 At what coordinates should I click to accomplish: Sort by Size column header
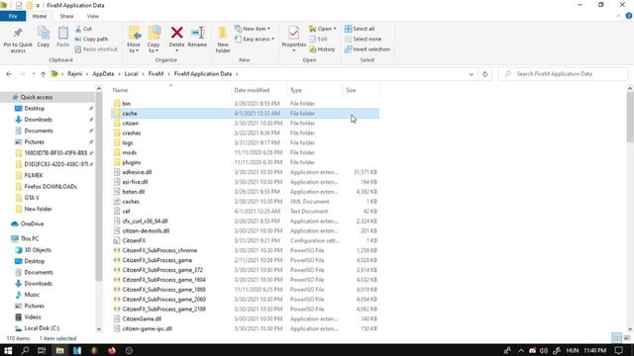point(351,90)
